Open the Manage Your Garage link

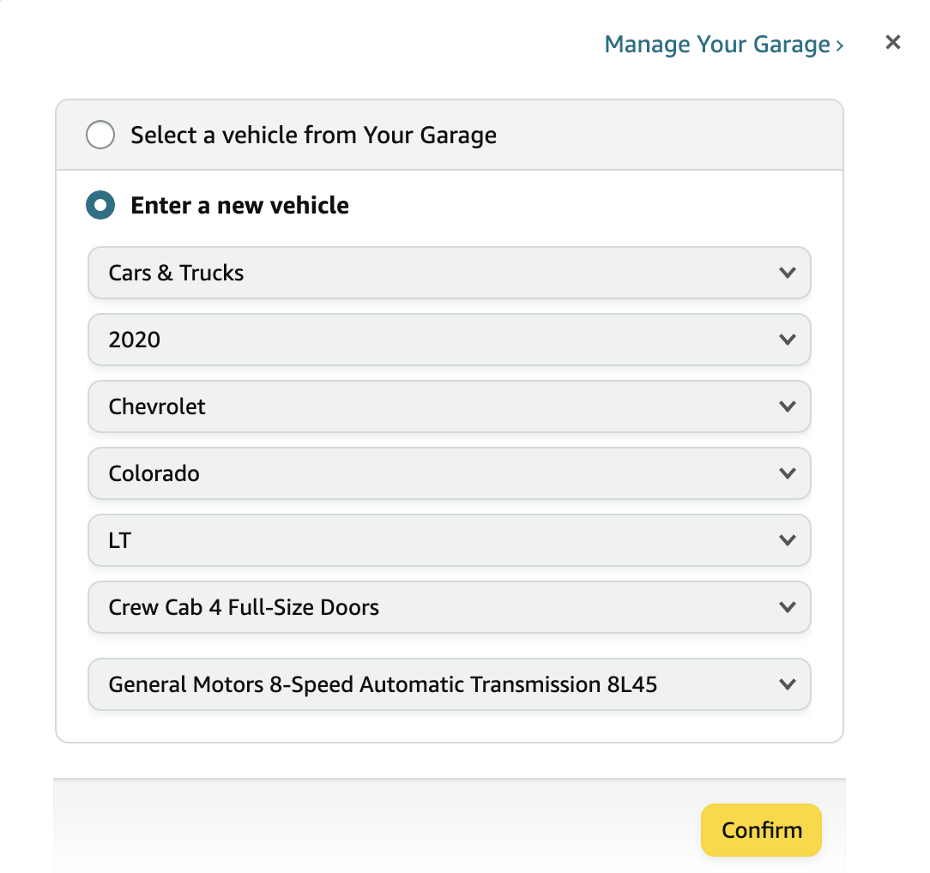(x=723, y=45)
